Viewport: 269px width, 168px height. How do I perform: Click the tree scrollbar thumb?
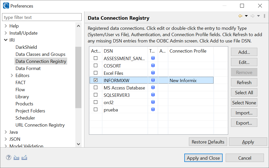point(78,77)
